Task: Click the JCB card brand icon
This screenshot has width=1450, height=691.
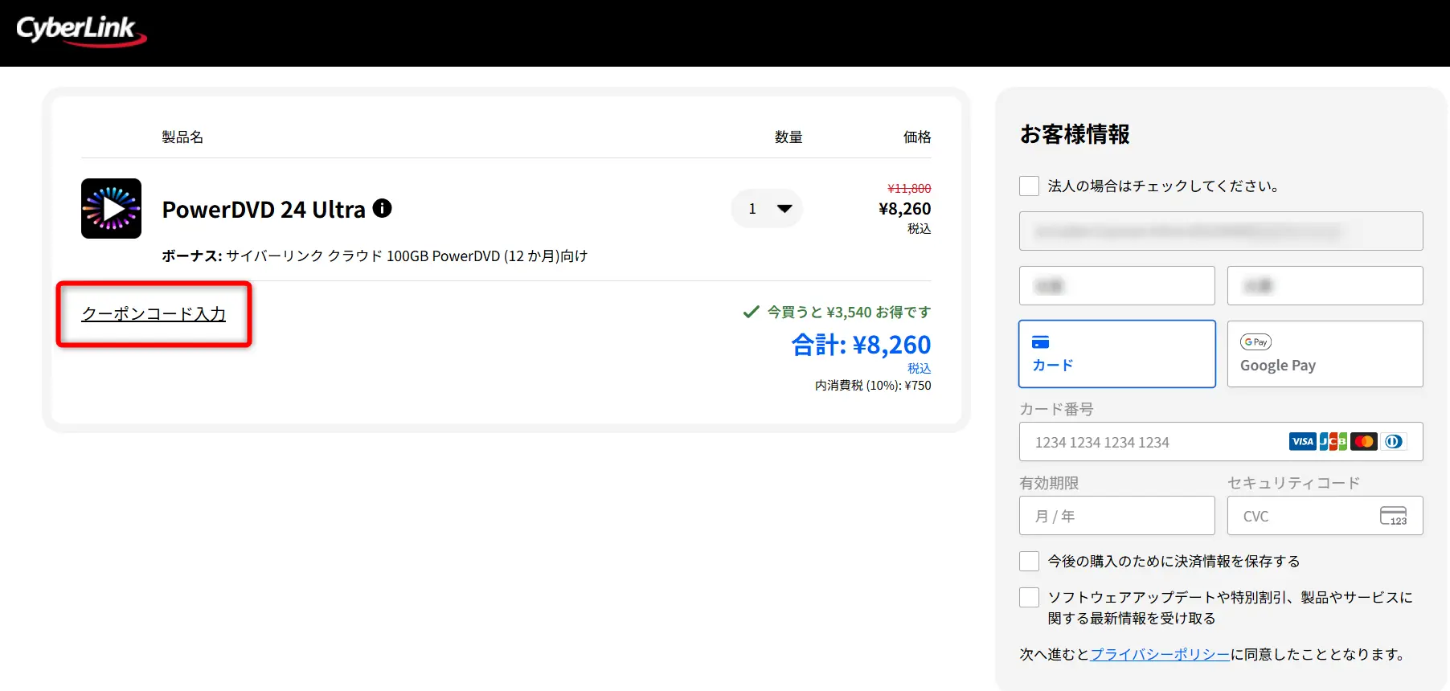Action: click(x=1333, y=441)
